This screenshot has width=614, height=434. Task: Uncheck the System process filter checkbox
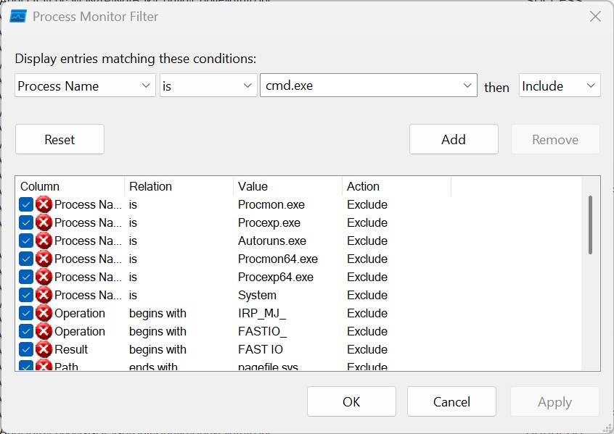pyautogui.click(x=26, y=295)
